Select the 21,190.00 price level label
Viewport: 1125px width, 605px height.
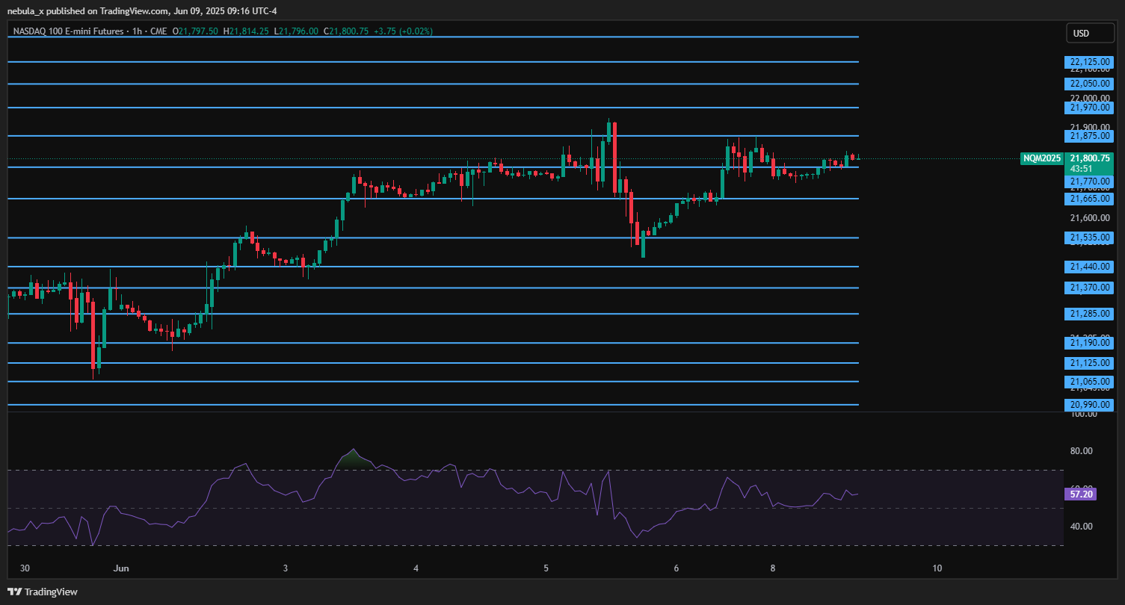coord(1089,343)
